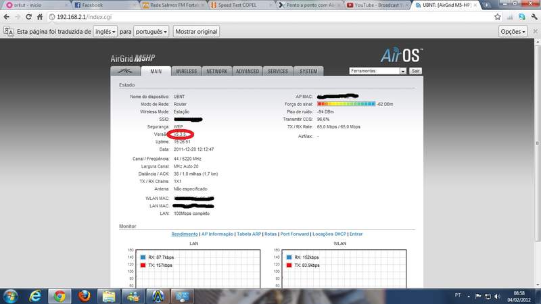Close the translation bar with the X
The image size is (541, 304).
535,31
